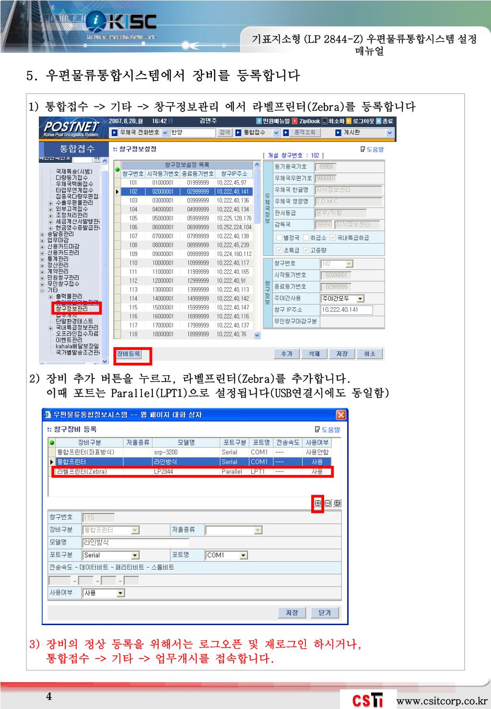Click the 검색 button
This screenshot has width=491, height=709.
[225, 133]
